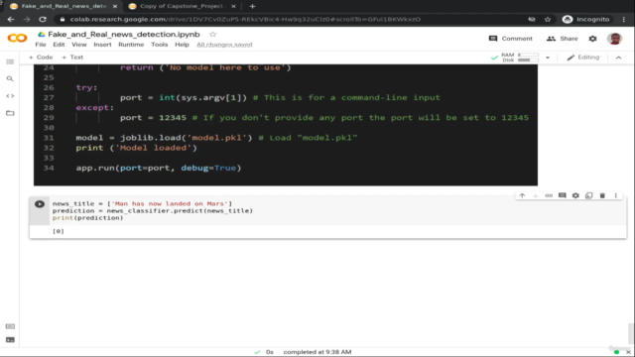Click the browser address bar URL

coord(245,19)
